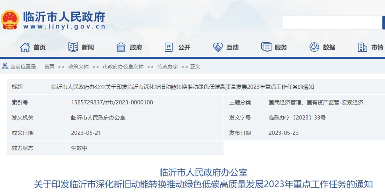
Task: Go to 政策文件 in the breadcrumb
Action: pos(78,66)
